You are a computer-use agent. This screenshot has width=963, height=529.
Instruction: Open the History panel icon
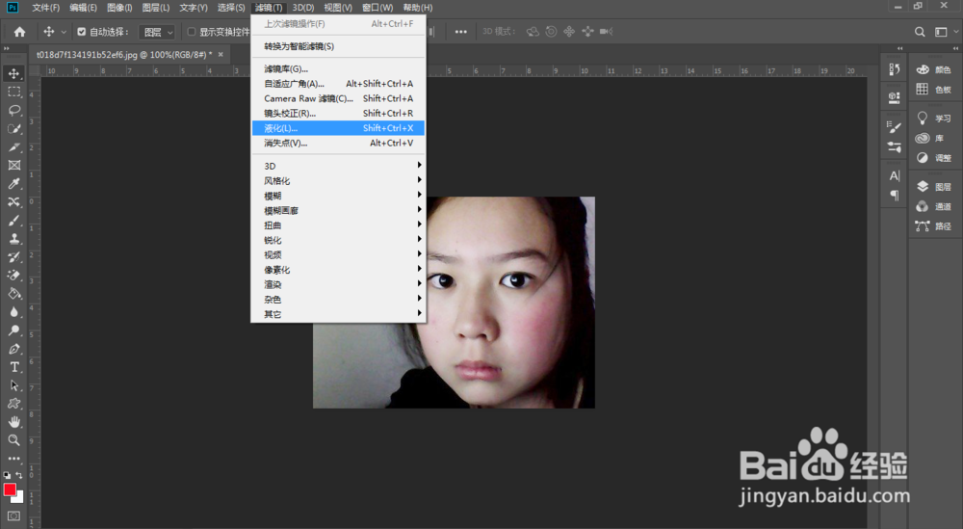895,70
